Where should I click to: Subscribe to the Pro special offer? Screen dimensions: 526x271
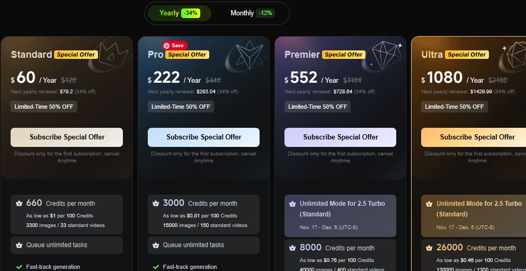pyautogui.click(x=203, y=137)
